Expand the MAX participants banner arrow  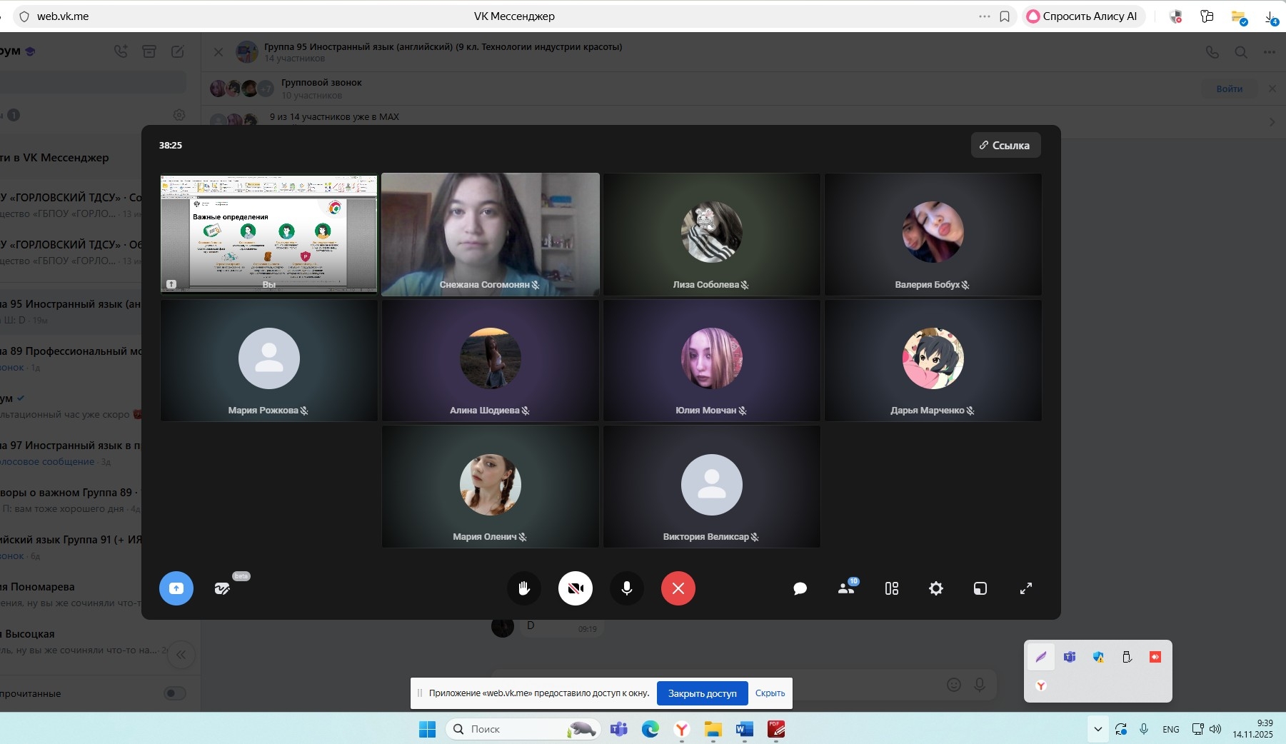click(1272, 122)
